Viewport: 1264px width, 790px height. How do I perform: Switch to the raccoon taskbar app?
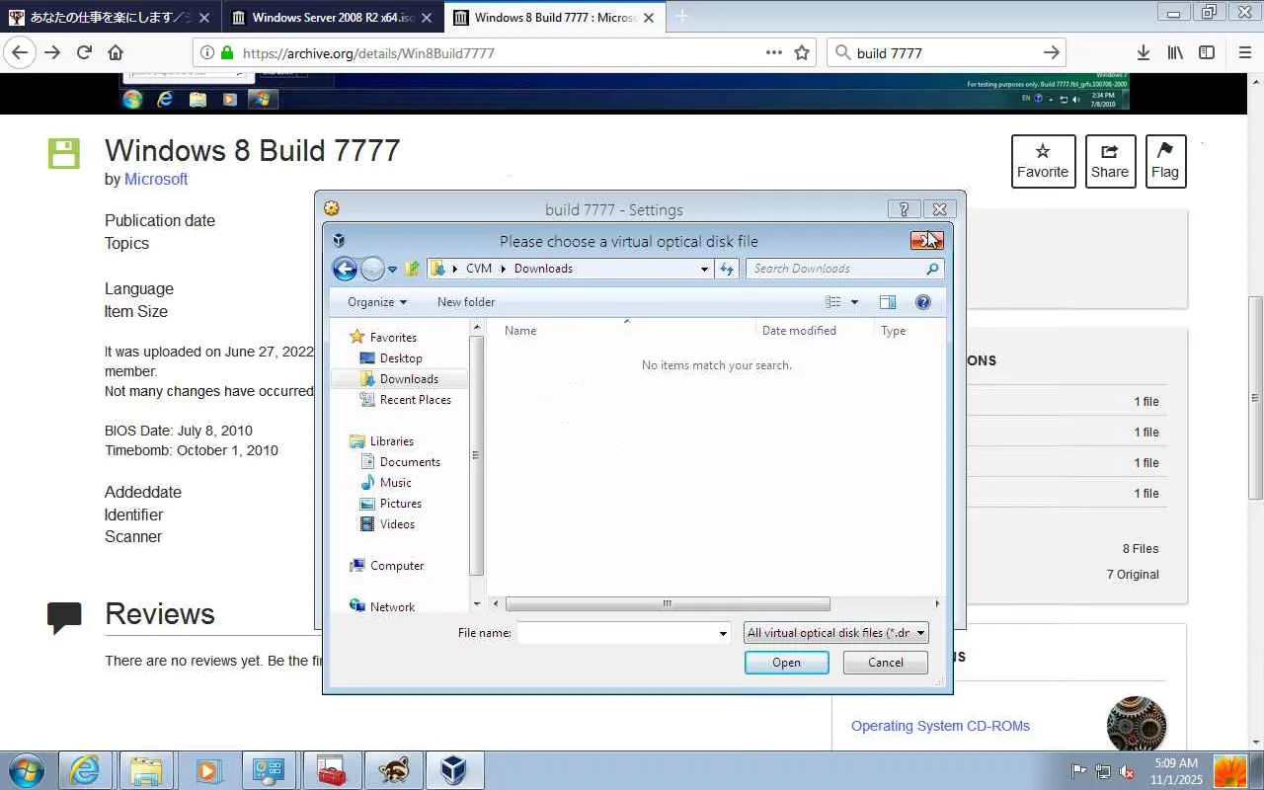[393, 770]
